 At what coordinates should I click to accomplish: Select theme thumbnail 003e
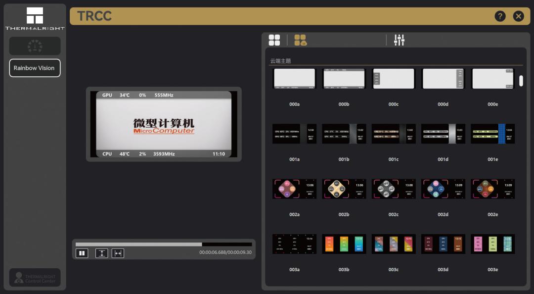click(493, 244)
